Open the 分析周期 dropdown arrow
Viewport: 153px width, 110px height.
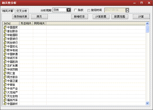coord(69,10)
